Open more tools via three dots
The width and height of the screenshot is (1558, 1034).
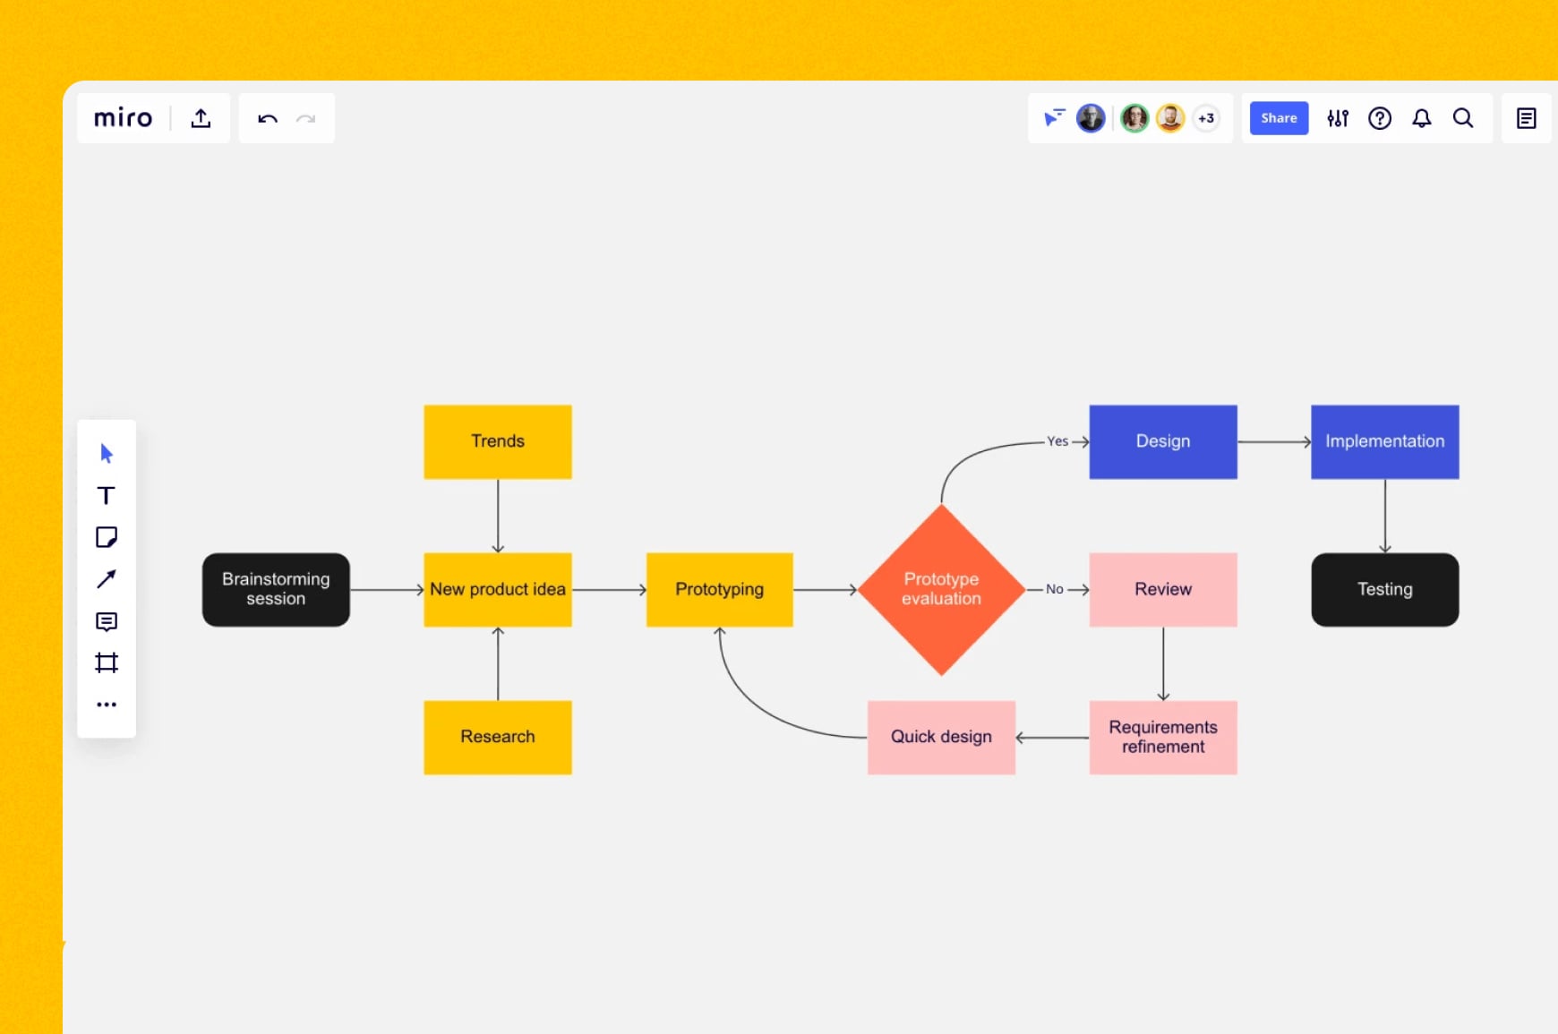tap(107, 705)
